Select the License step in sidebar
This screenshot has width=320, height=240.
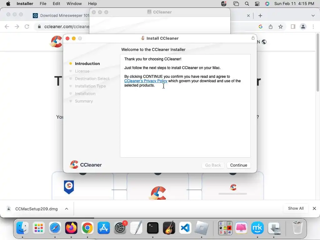click(82, 71)
